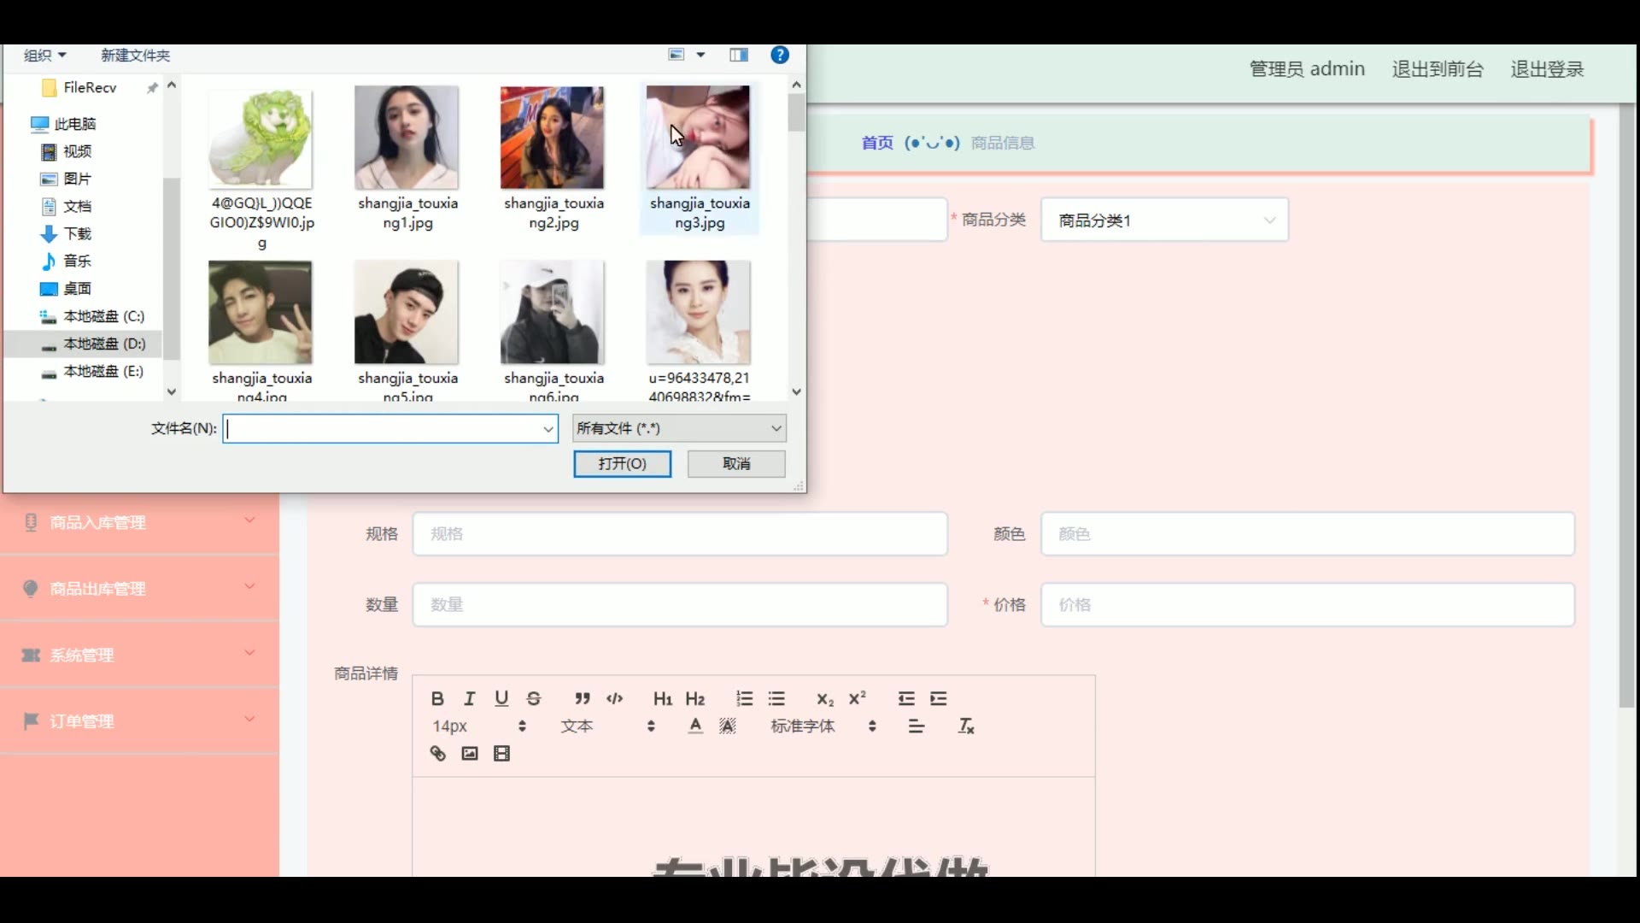
Task: Toggle italic formatting in the editor
Action: pos(469,698)
